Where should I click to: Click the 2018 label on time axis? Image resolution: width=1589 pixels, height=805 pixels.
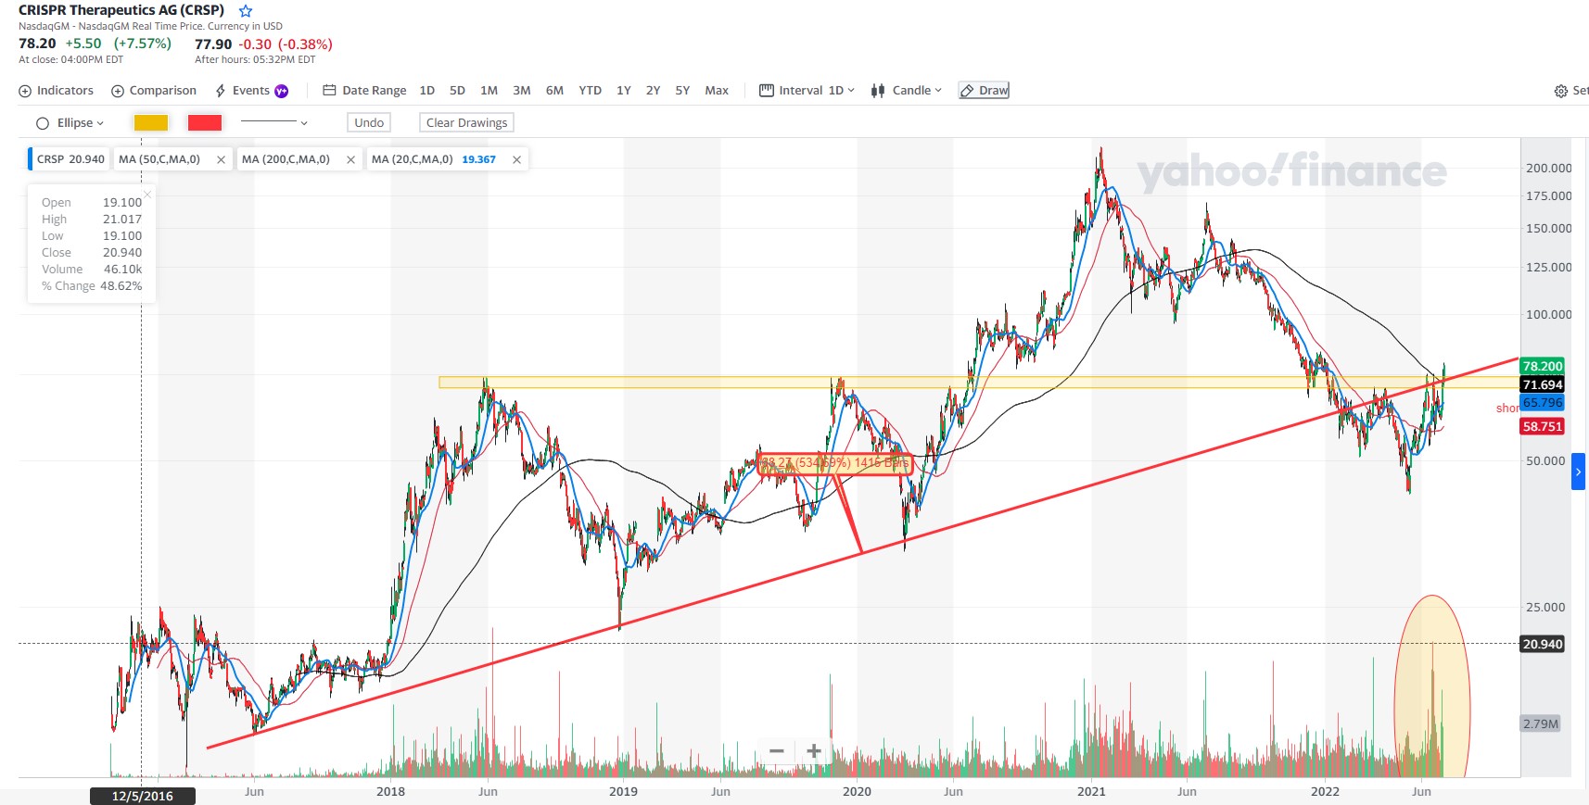(390, 791)
